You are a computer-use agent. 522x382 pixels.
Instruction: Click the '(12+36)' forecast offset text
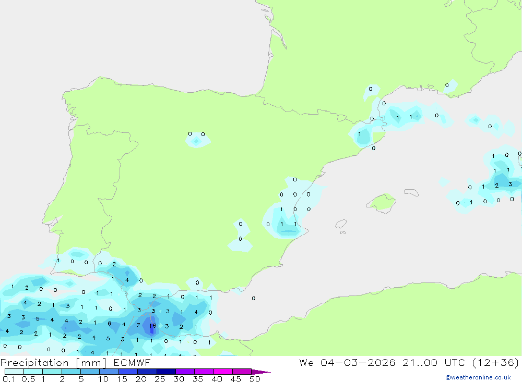(495, 362)
